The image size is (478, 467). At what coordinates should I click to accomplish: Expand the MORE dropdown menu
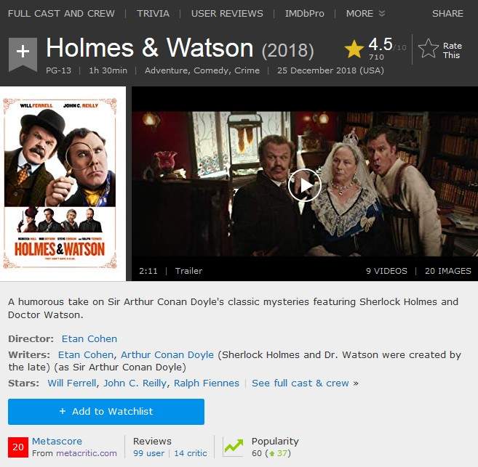tap(365, 13)
